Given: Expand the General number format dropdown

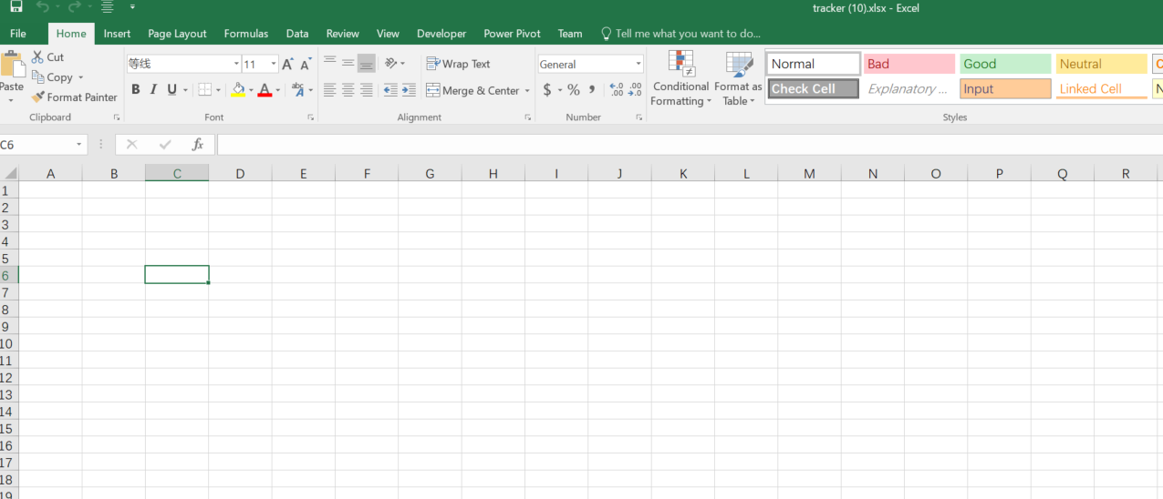Looking at the screenshot, I should [639, 64].
